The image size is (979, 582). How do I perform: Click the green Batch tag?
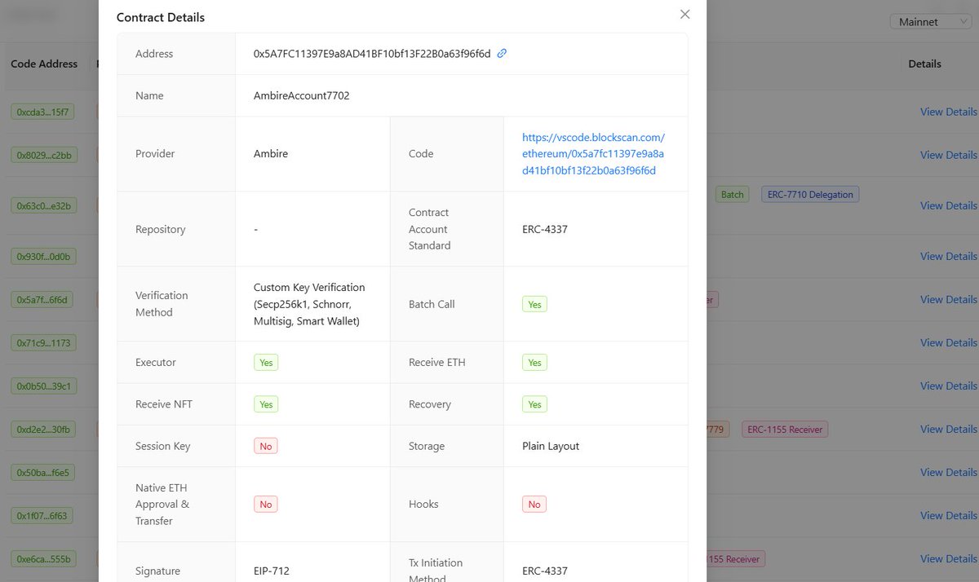click(732, 195)
